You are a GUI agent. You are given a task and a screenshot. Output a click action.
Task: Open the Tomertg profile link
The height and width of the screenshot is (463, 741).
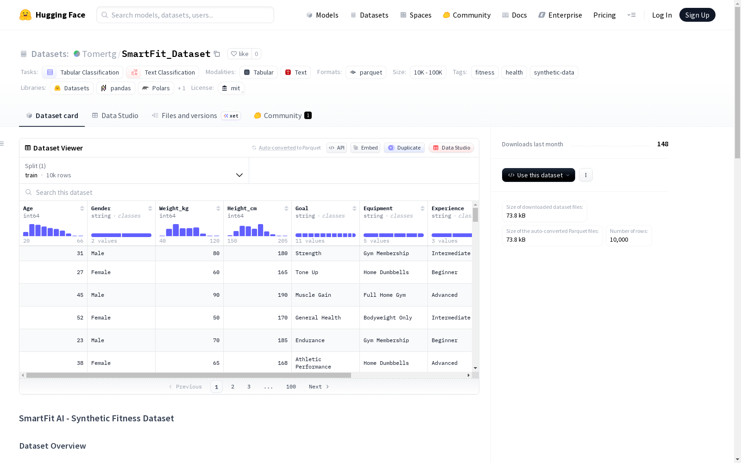coord(99,54)
